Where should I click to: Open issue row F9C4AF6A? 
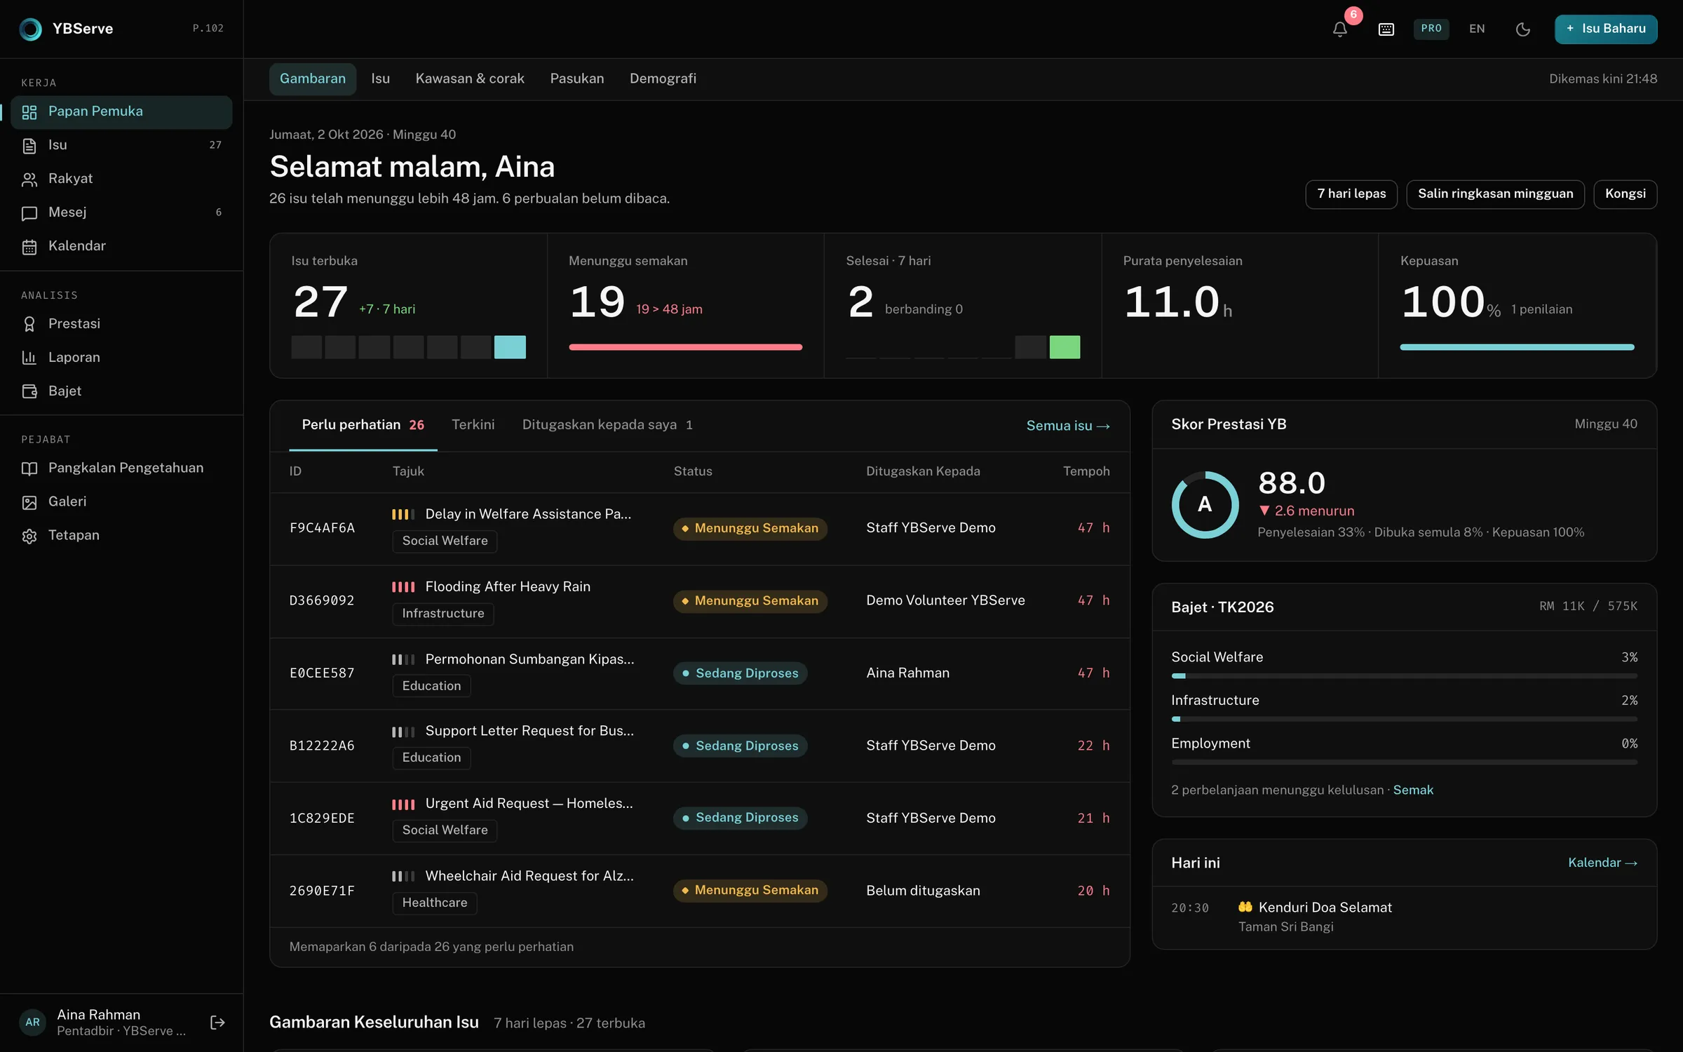699,529
